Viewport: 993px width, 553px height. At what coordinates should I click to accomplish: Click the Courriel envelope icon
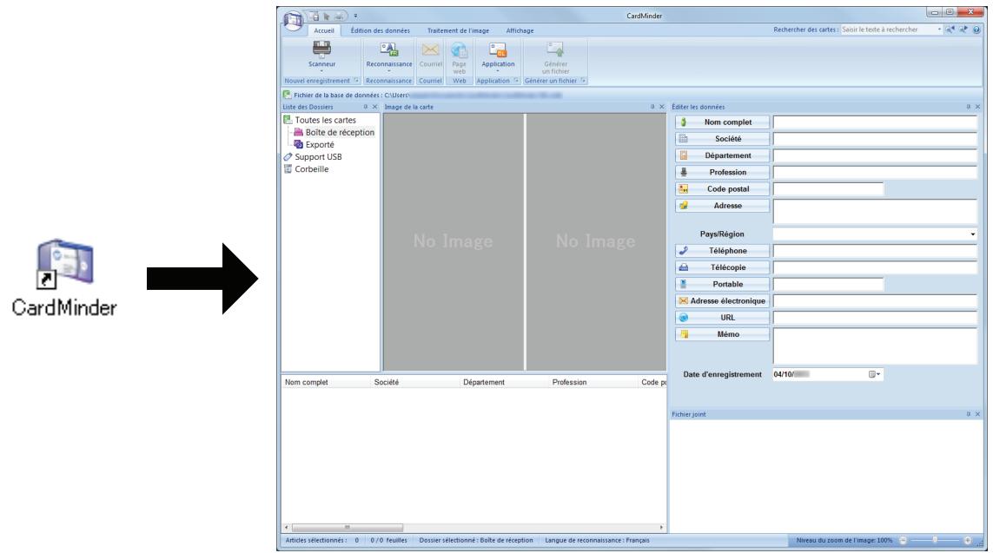(431, 49)
